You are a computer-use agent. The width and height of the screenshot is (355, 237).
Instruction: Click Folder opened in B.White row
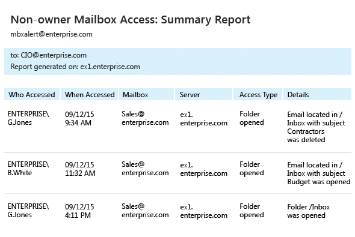pyautogui.click(x=252, y=169)
